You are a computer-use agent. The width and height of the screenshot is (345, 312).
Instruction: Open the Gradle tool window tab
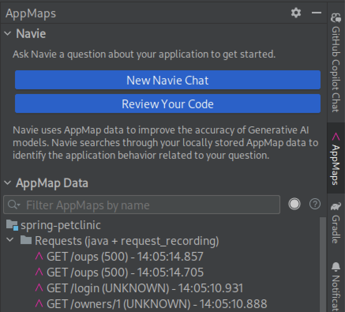tap(336, 224)
